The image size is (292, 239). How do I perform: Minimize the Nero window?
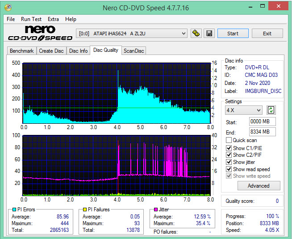pyautogui.click(x=250, y=7)
